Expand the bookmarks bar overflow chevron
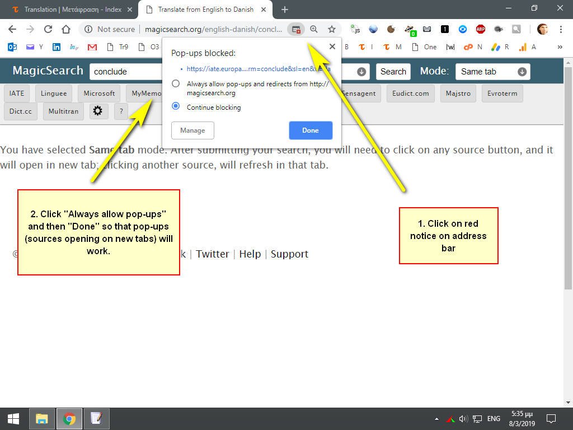The width and height of the screenshot is (573, 430). tap(560, 47)
